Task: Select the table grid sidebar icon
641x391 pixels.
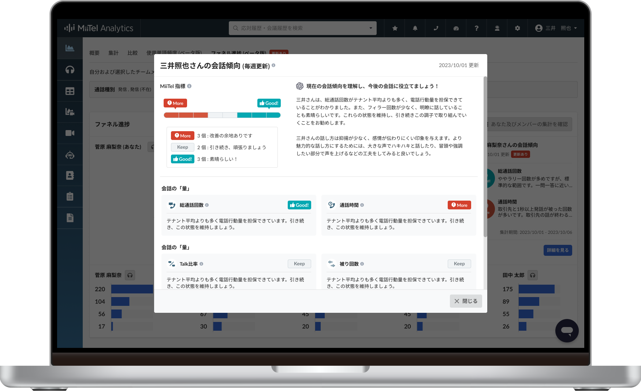Action: click(x=70, y=91)
